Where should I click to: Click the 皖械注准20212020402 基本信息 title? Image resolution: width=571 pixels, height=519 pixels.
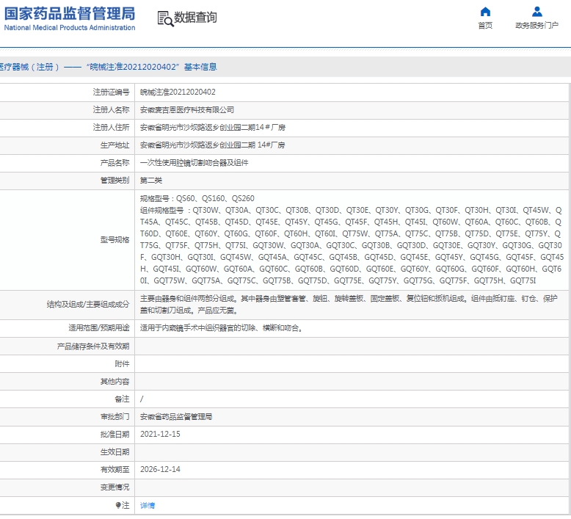pyautogui.click(x=153, y=67)
